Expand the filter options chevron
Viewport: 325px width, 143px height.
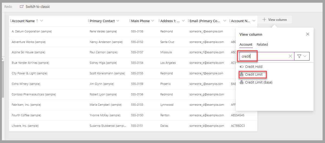pyautogui.click(x=305, y=56)
